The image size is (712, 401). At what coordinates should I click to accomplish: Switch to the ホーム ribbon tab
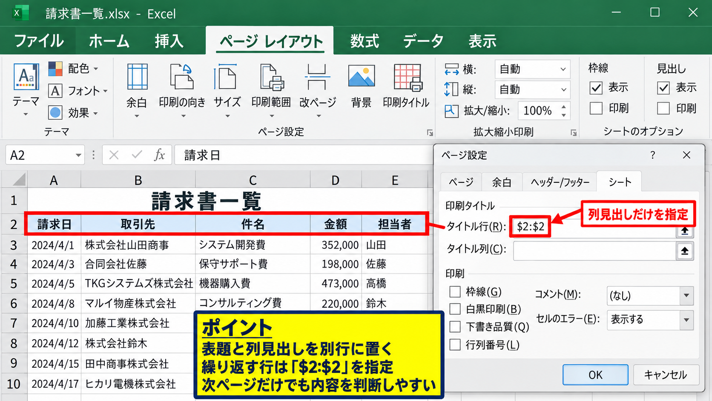coord(109,41)
